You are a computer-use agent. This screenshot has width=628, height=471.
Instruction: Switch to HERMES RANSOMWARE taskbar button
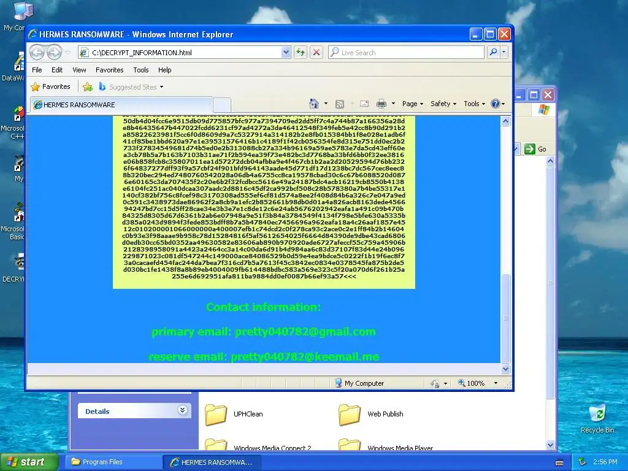(x=212, y=462)
